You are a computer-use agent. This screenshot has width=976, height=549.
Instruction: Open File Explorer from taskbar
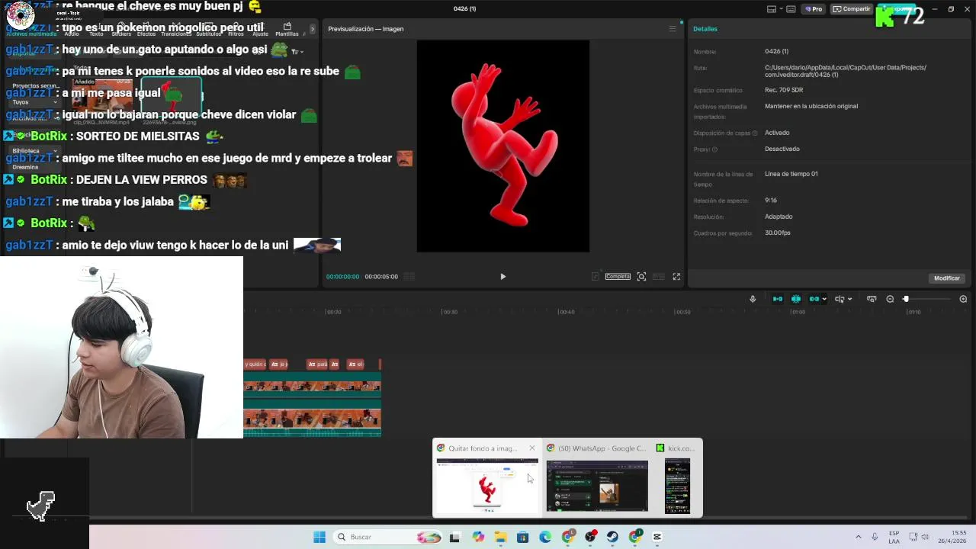pyautogui.click(x=500, y=537)
